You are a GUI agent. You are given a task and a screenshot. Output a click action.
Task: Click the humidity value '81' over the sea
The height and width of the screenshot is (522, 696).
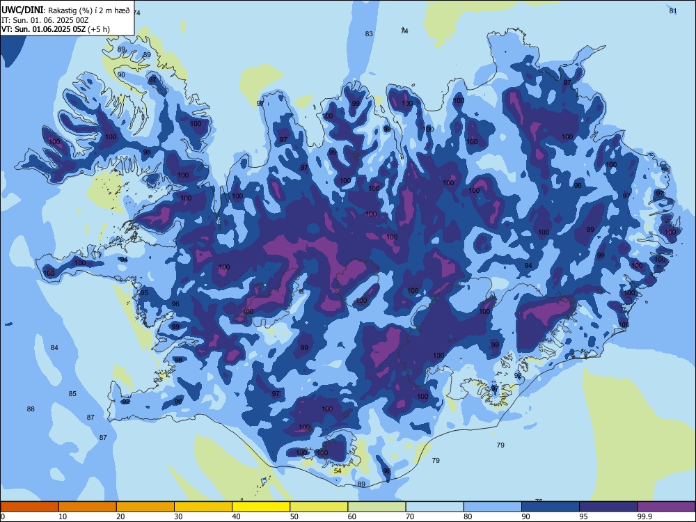pos(673,10)
